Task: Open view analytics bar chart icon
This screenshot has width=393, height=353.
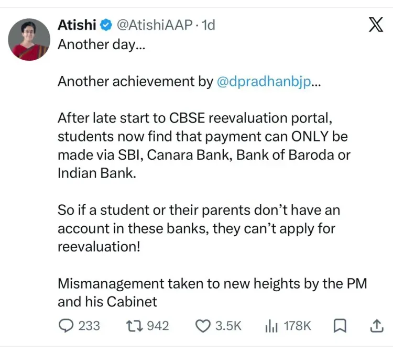Action: pos(271,326)
